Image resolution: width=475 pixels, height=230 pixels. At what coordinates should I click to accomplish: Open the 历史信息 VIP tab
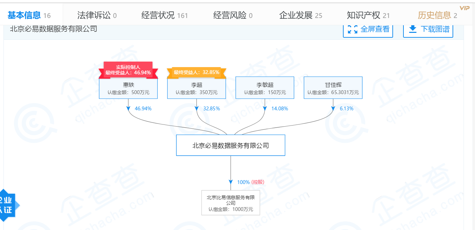click(x=437, y=15)
